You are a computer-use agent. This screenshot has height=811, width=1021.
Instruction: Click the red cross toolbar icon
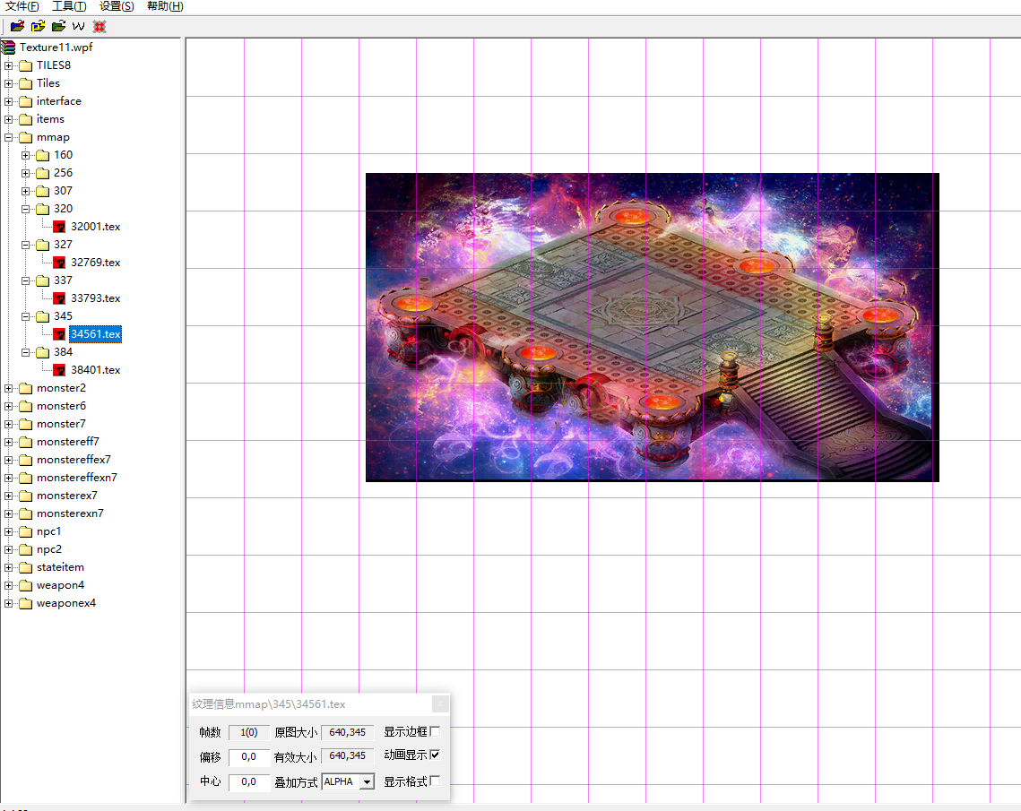100,26
